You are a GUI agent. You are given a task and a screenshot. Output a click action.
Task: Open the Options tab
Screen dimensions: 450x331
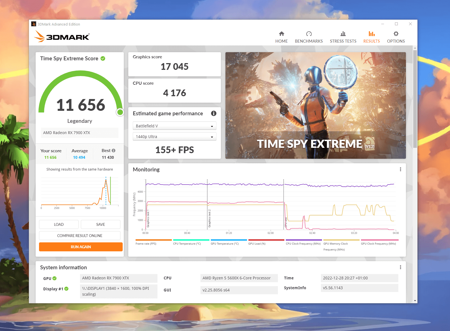(396, 37)
